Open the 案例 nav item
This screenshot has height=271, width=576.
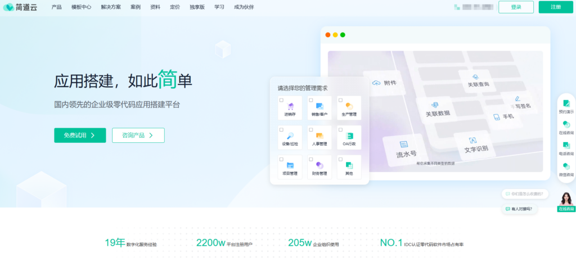tap(136, 7)
